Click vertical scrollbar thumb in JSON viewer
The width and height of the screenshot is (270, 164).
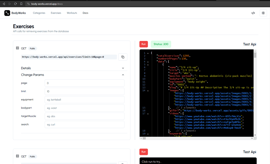click(255, 55)
